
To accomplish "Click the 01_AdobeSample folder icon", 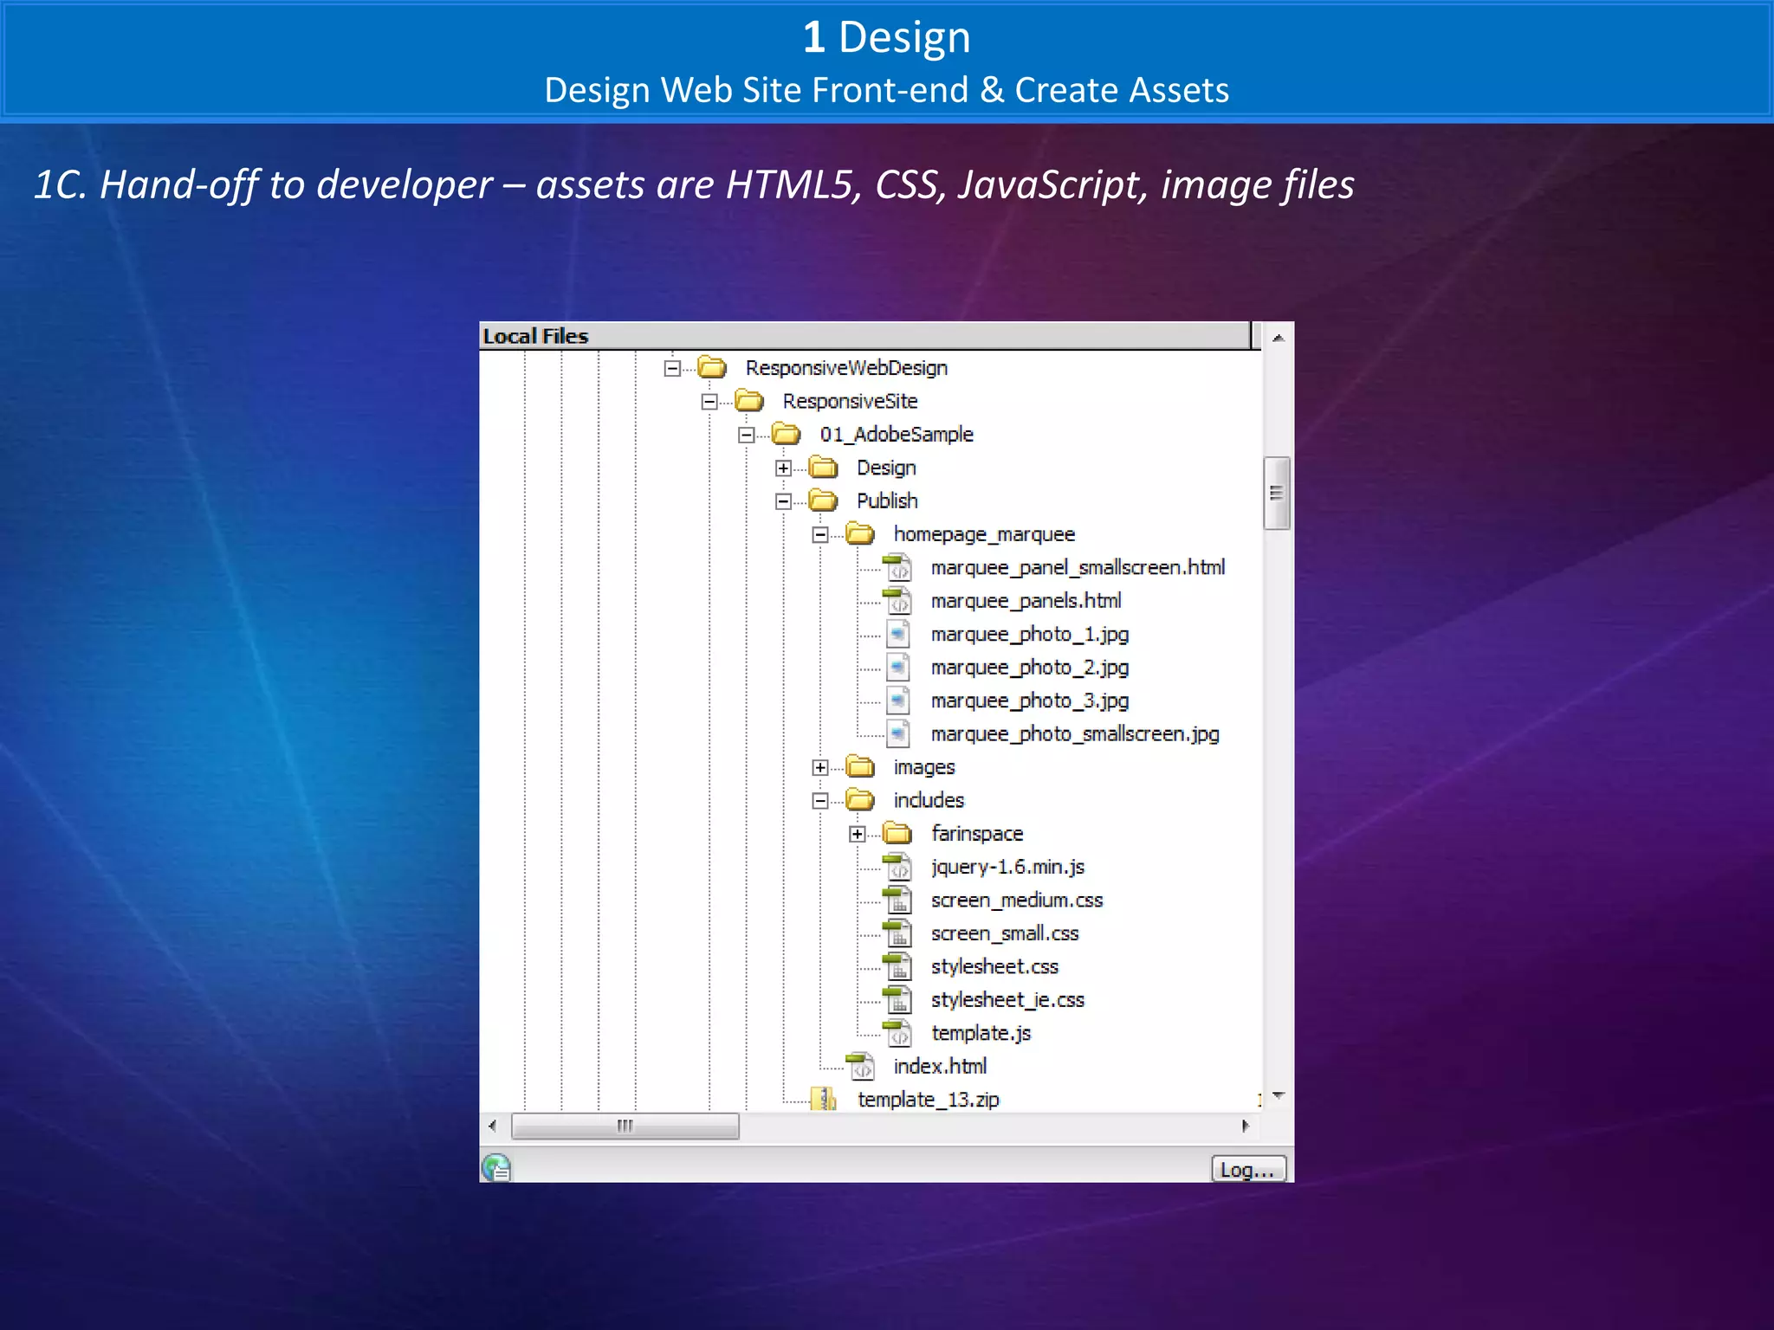I will pos(787,434).
